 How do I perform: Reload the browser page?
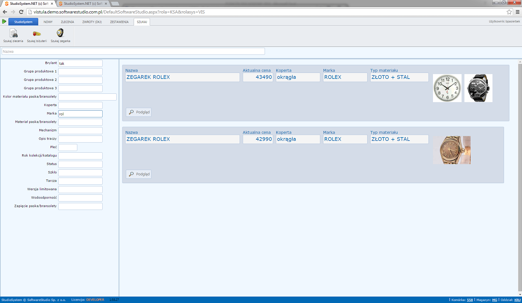[x=21, y=12]
